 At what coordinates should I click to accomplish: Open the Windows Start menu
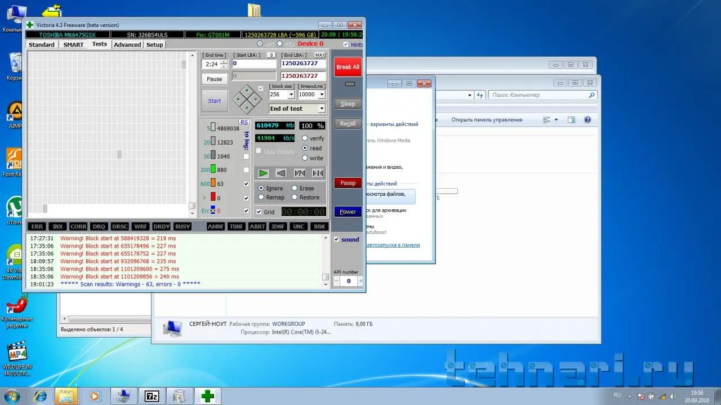(x=12, y=396)
